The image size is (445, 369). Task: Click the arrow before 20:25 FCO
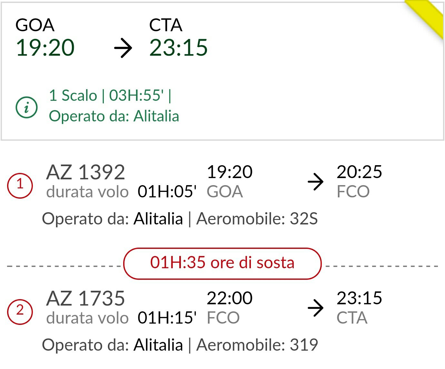(315, 182)
